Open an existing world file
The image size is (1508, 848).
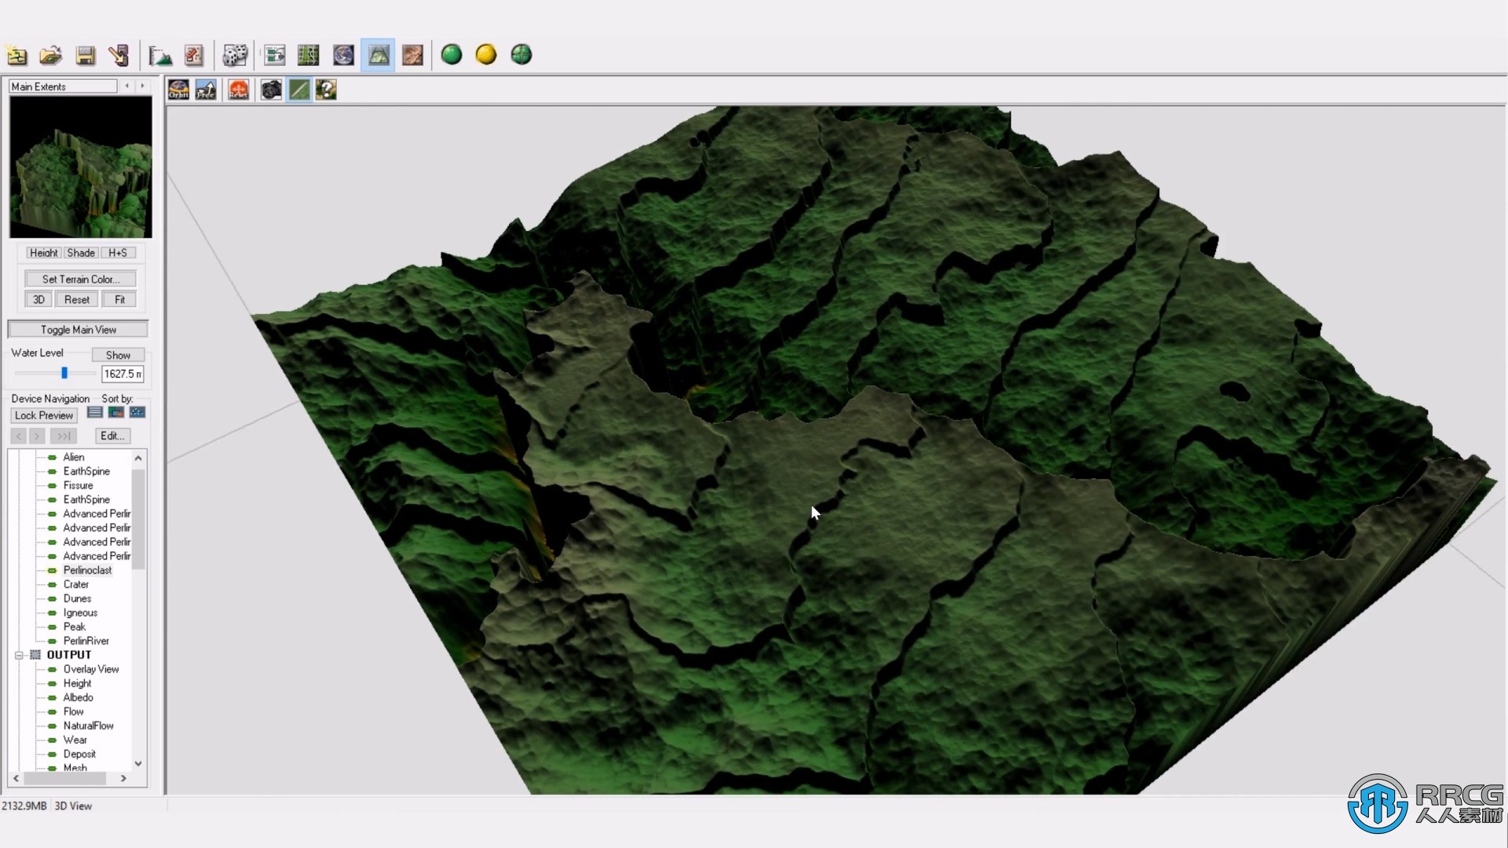point(51,55)
